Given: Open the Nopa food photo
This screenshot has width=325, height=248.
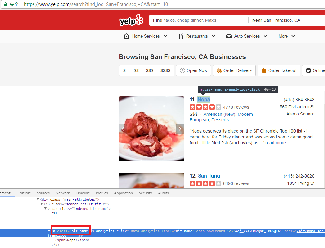Looking at the screenshot, I should tap(151, 129).
